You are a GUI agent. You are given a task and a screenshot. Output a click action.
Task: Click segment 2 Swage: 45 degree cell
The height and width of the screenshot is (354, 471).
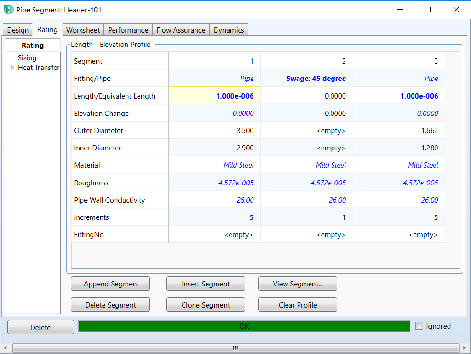pos(306,79)
